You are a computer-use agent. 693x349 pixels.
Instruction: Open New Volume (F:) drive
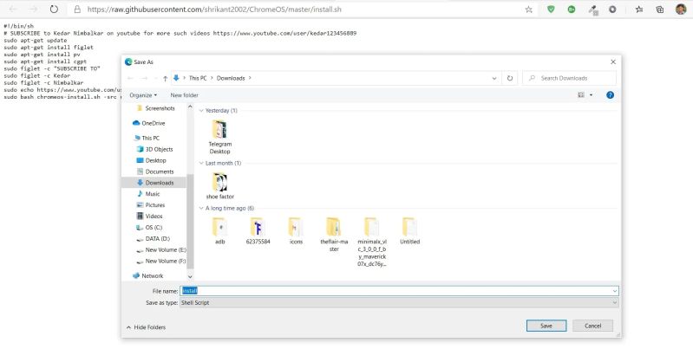166,262
